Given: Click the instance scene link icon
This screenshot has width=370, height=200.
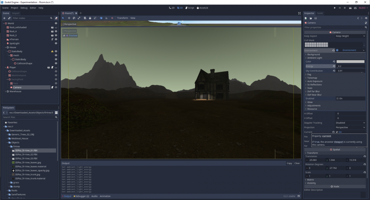Looking at the screenshot, I should pos(9,18).
